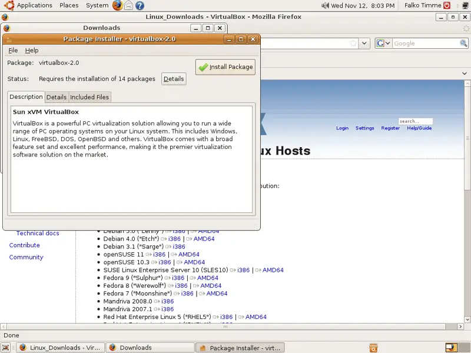The height and width of the screenshot is (353, 471).
Task: Open the blue Help question-mark launcher
Action: pyautogui.click(x=140, y=5)
